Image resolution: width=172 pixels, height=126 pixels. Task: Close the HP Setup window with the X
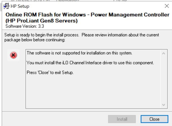167,6
